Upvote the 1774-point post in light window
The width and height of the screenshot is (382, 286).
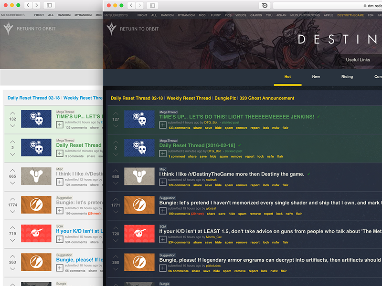point(13,199)
